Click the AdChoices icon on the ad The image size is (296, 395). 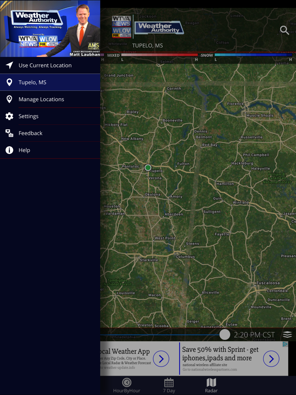click(285, 344)
